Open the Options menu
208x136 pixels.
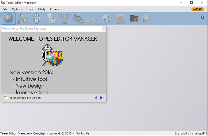click(x=17, y=9)
